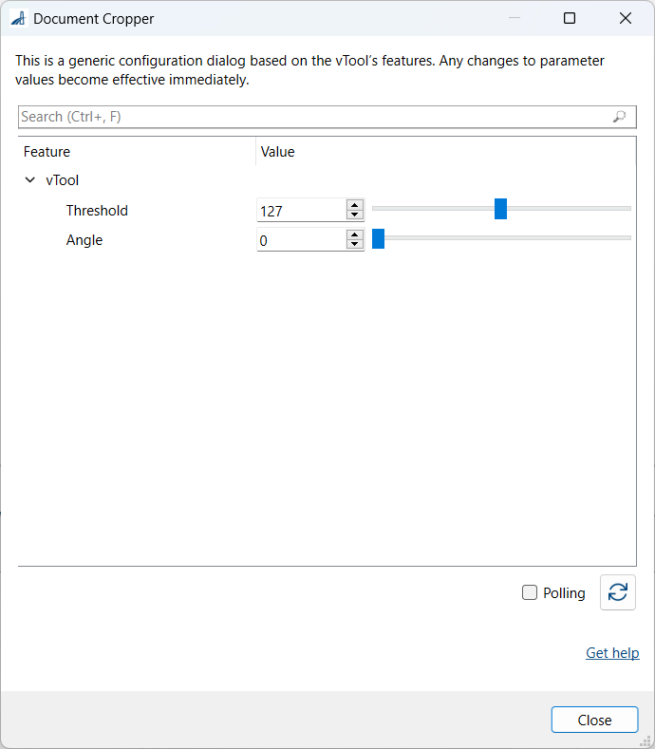Enable the Polling checkbox
The width and height of the screenshot is (655, 749).
coord(530,592)
